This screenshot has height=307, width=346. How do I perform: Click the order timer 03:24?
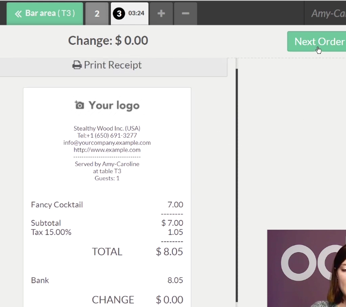(136, 13)
